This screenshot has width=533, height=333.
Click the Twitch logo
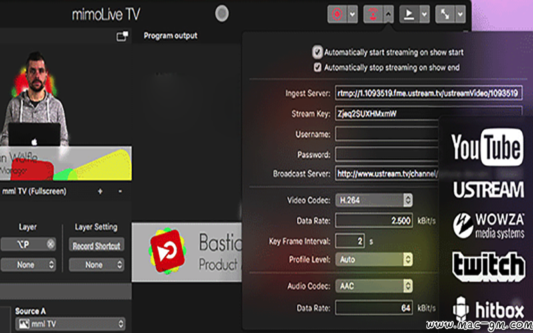488,266
